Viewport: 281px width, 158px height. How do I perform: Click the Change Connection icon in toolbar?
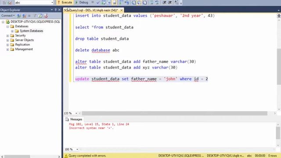click(10, 3)
